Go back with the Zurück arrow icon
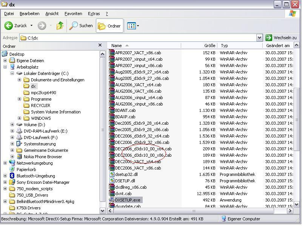Screen dimensions: 302x226 (x=8, y=26)
